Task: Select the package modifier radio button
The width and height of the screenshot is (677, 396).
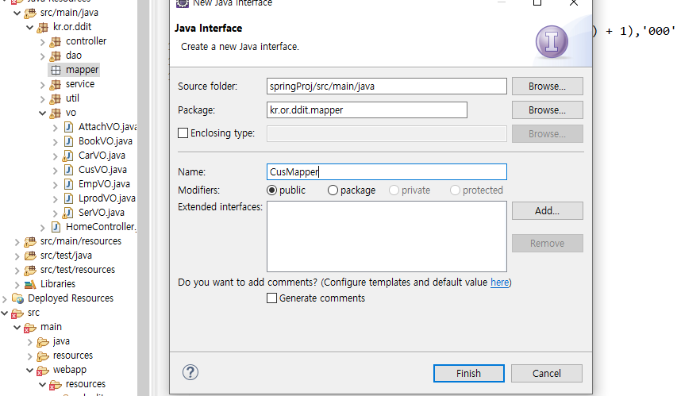Action: (333, 190)
